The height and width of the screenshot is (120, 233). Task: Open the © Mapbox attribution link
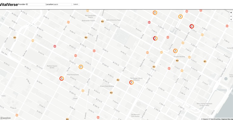(x=205, y=119)
